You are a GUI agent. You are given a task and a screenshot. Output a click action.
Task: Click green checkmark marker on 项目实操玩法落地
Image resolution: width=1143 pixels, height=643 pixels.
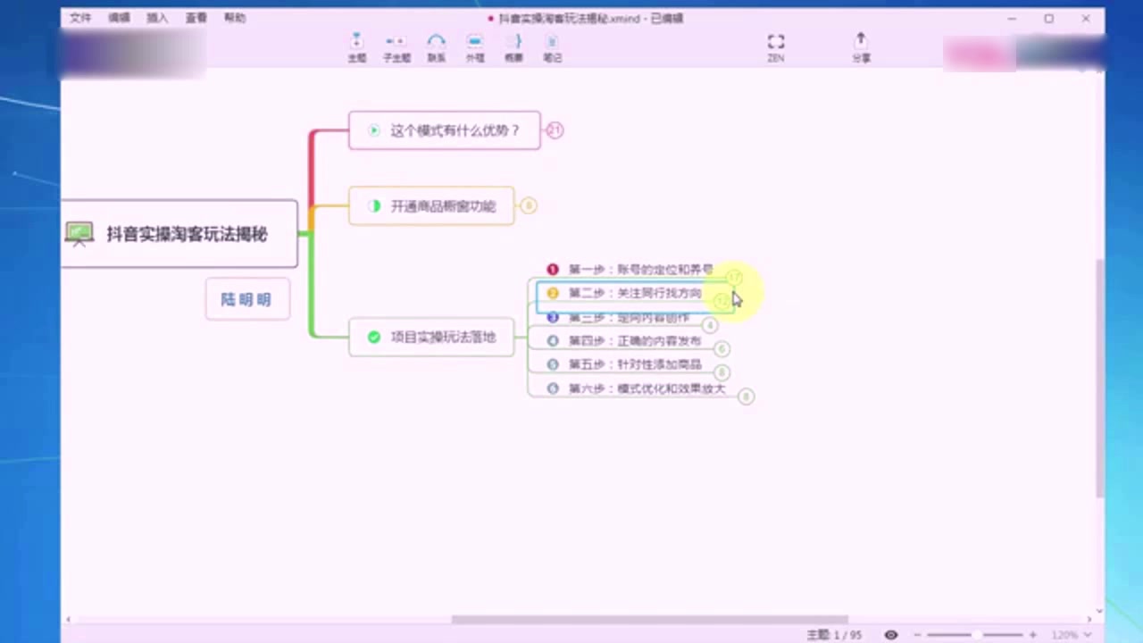pyautogui.click(x=374, y=337)
